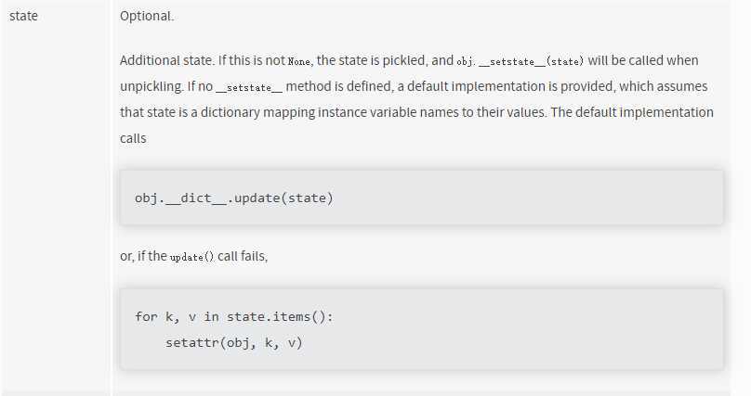Click the inline "None" code text
Screen dimensions: 751x396
pyautogui.click(x=299, y=61)
